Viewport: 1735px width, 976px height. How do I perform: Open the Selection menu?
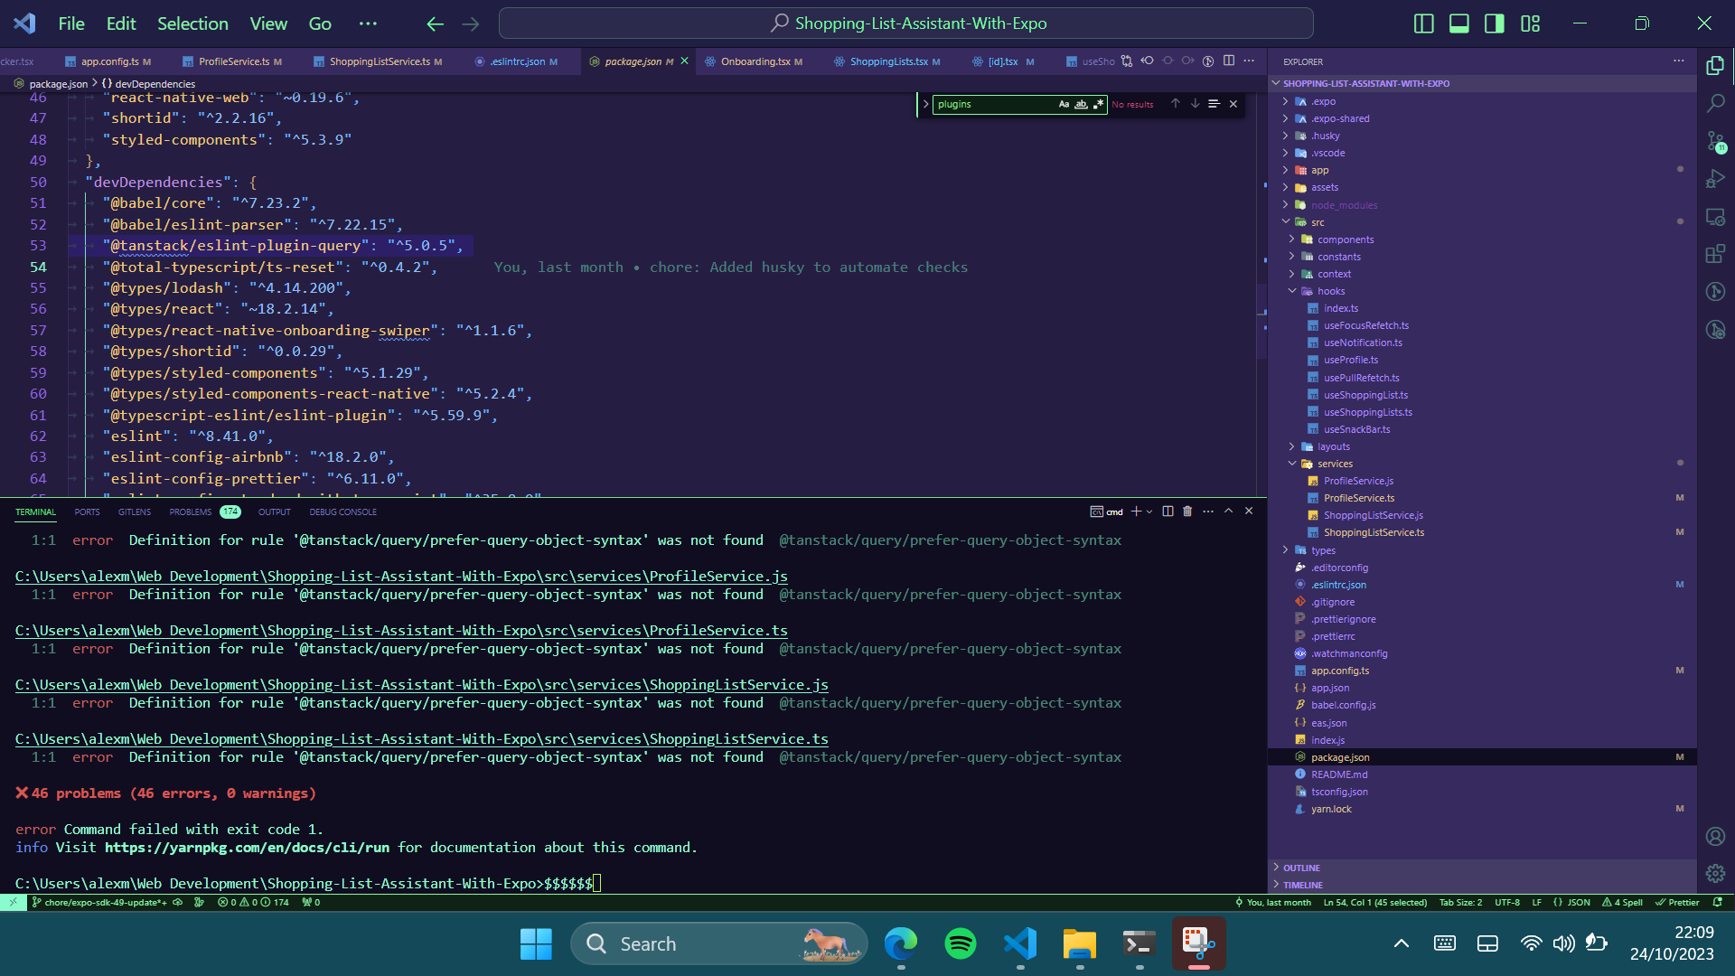[192, 23]
